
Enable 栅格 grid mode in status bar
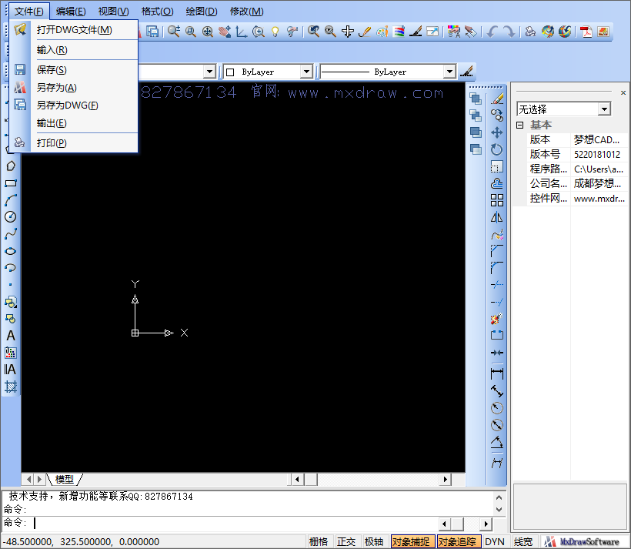(x=319, y=541)
